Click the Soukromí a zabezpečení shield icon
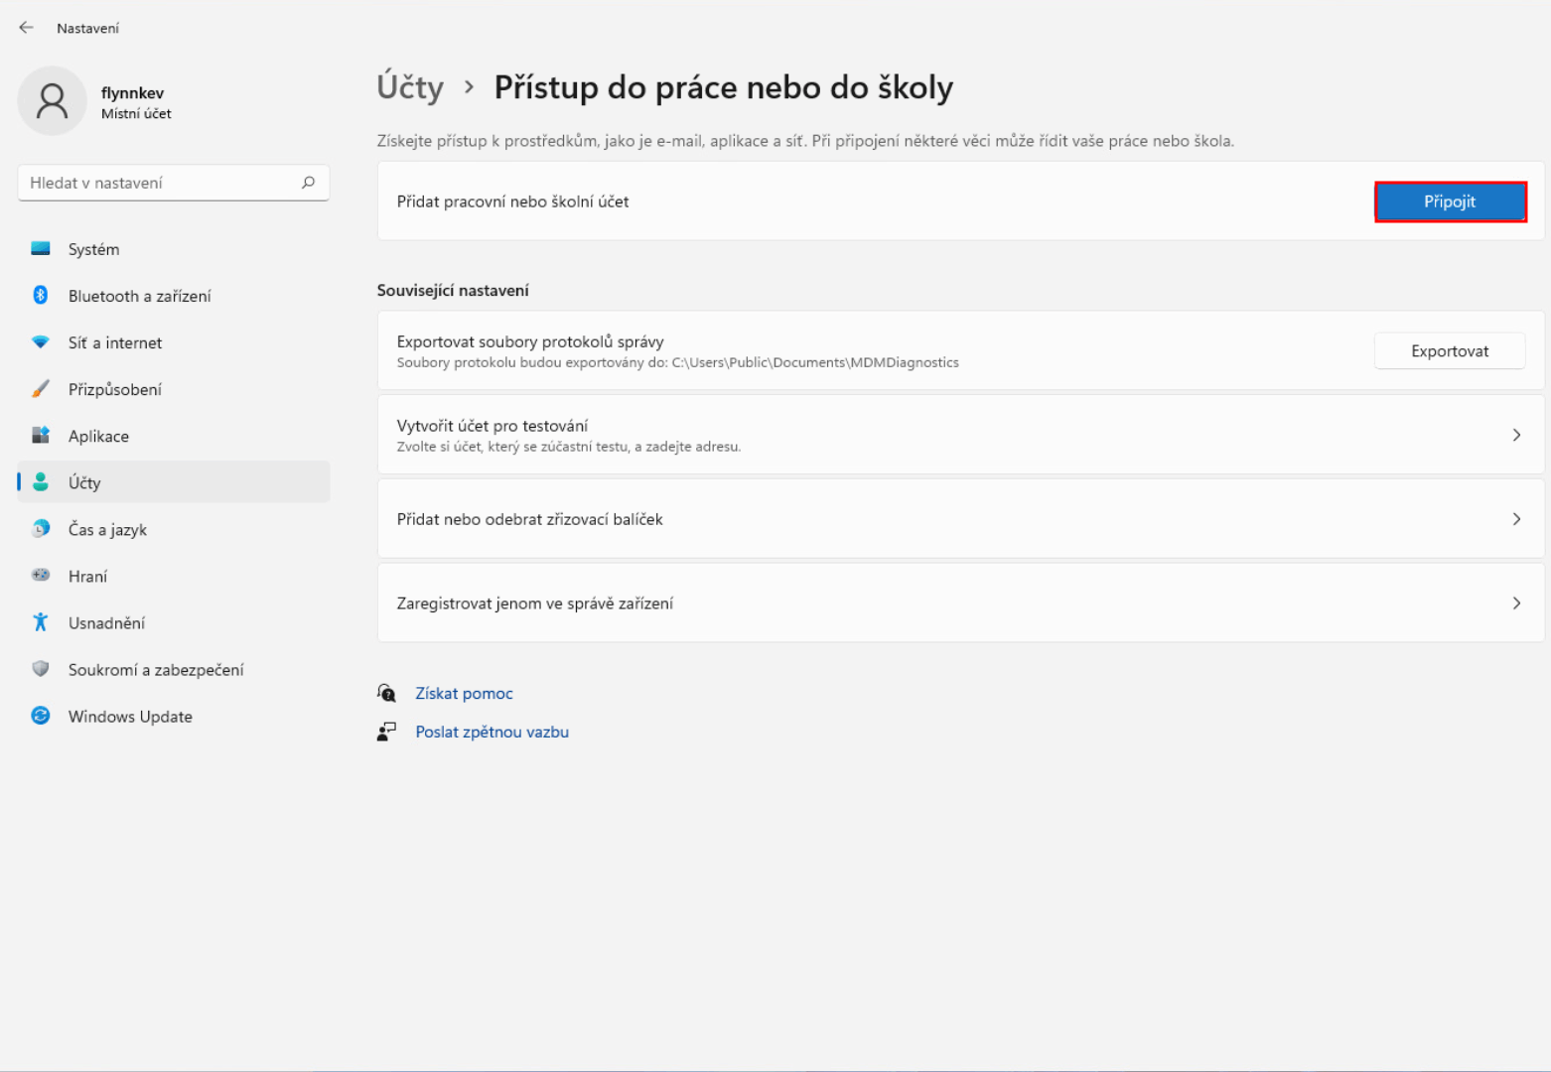The image size is (1551, 1072). (41, 669)
